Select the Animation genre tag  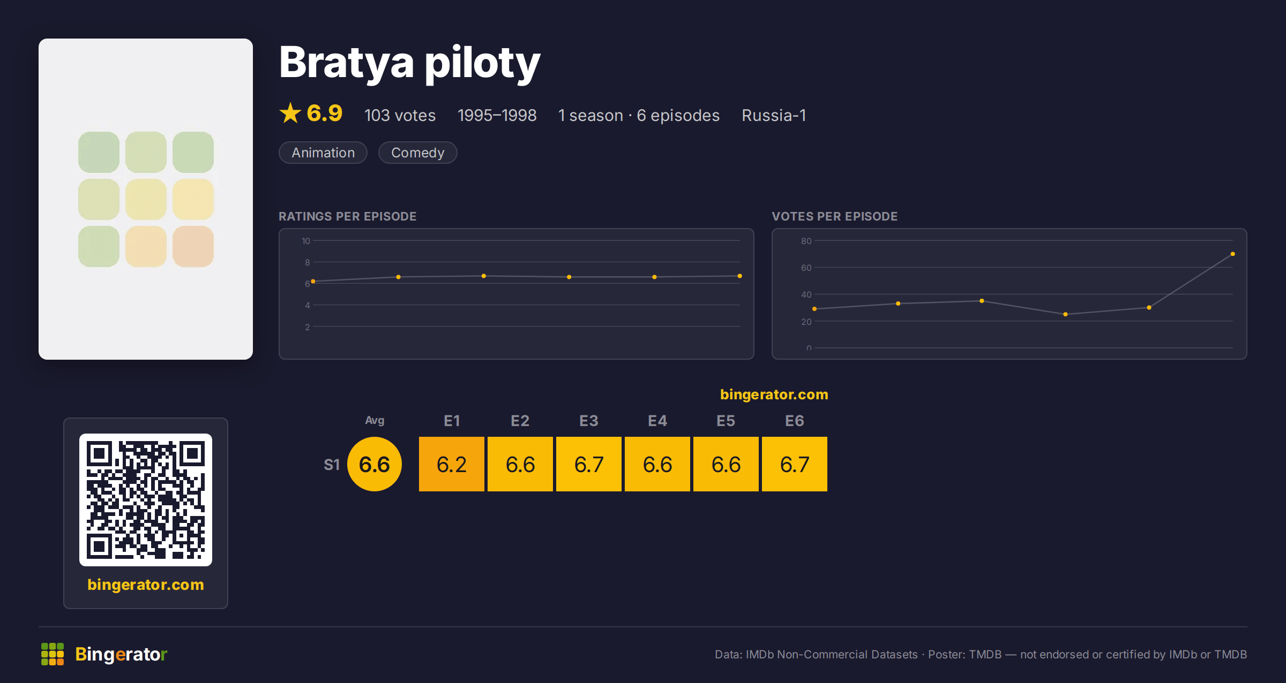pyautogui.click(x=323, y=153)
